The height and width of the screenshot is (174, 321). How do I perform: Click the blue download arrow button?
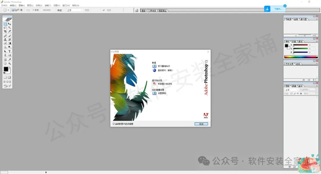[267, 9]
